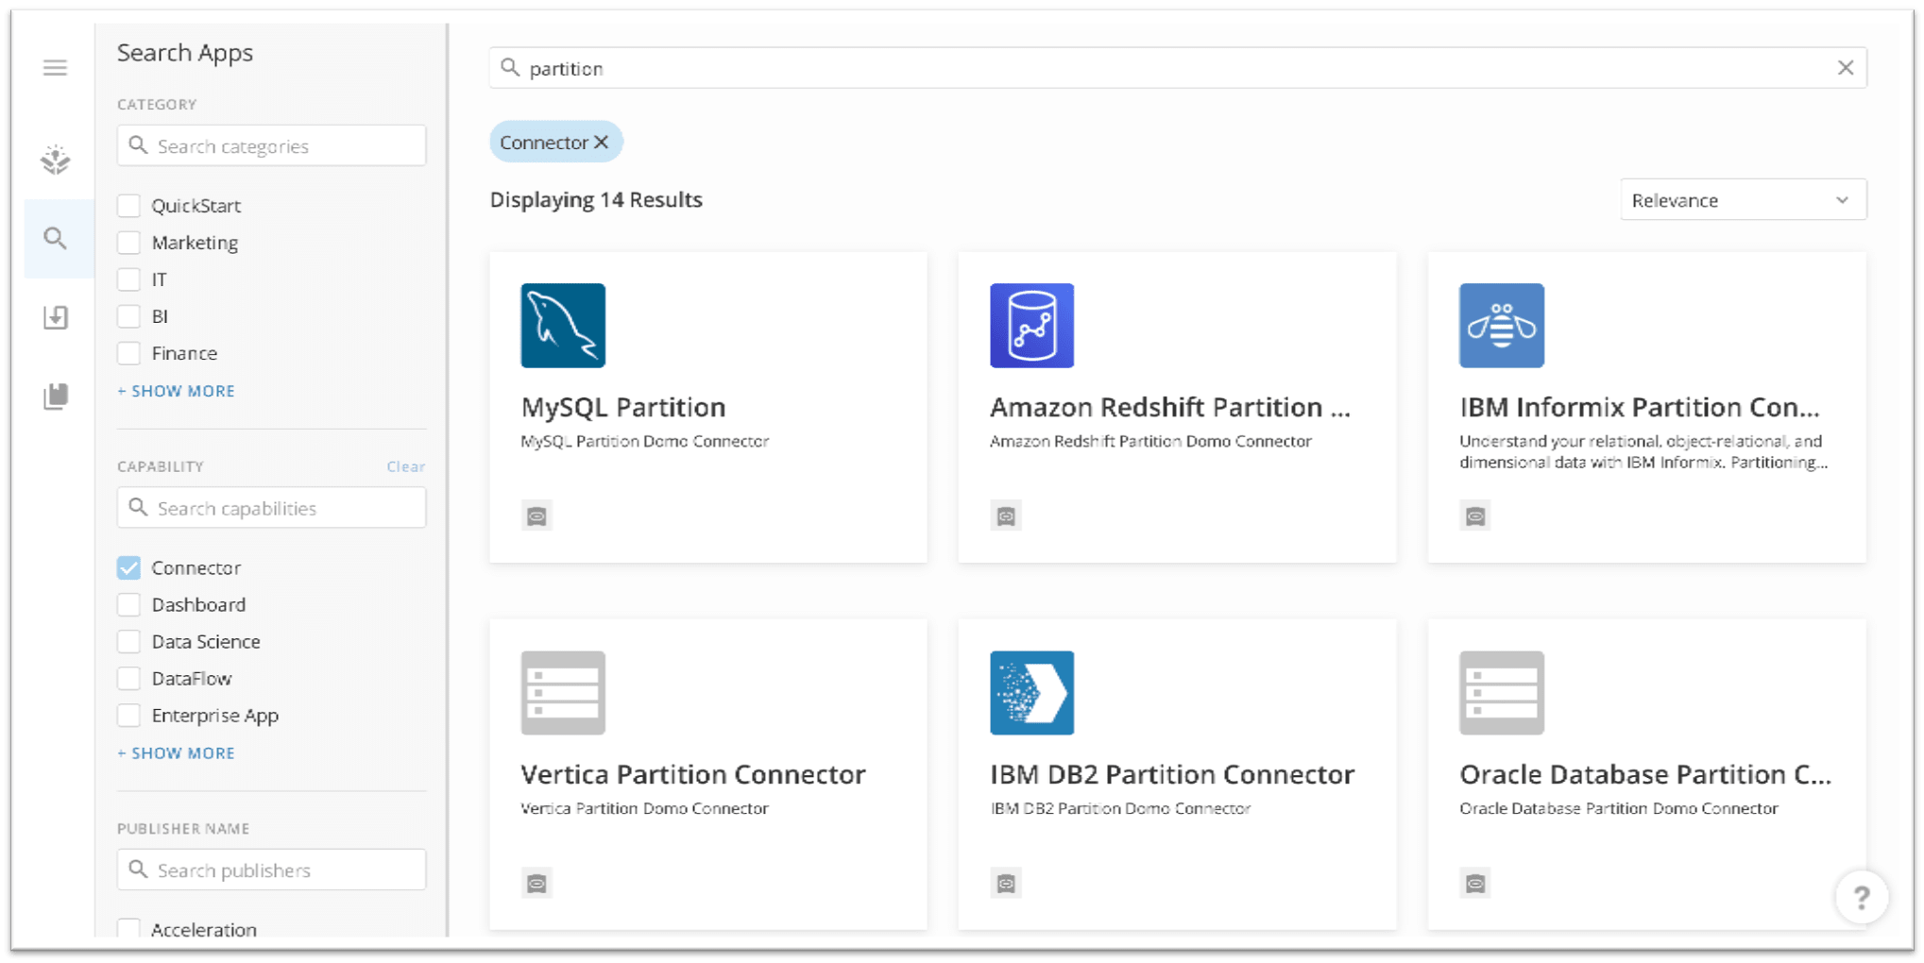Open IBM DB2 Partition Connector title
Screen dimensions: 1924x963
click(1172, 774)
